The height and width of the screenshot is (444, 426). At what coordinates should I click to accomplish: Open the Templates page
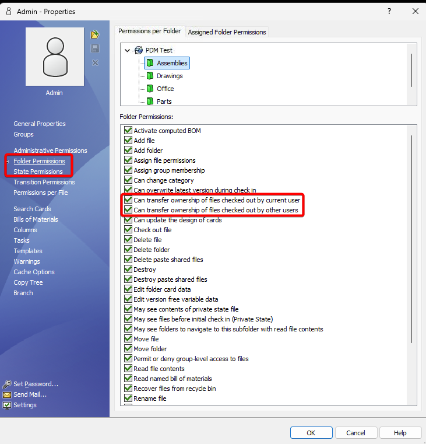28,251
